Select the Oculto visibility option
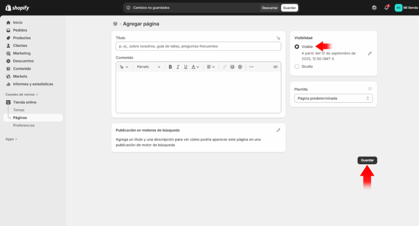Screen dimensions: 419x226 [297, 66]
